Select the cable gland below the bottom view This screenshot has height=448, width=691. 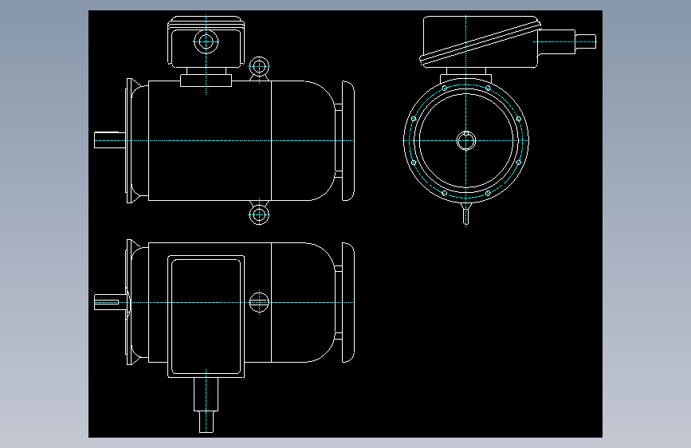[206, 405]
